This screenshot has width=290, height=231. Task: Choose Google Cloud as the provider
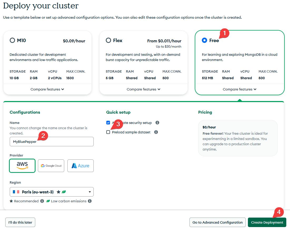(x=51, y=166)
